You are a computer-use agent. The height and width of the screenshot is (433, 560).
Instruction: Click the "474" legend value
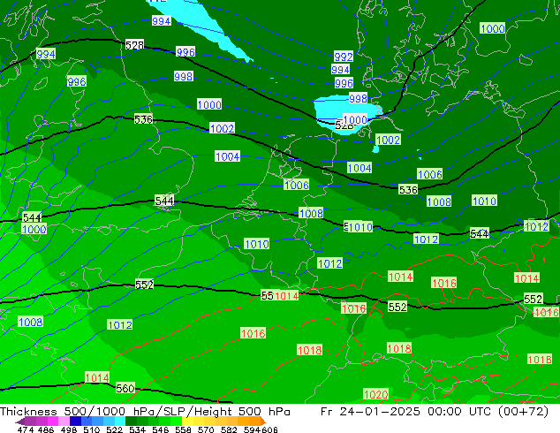coord(26,429)
